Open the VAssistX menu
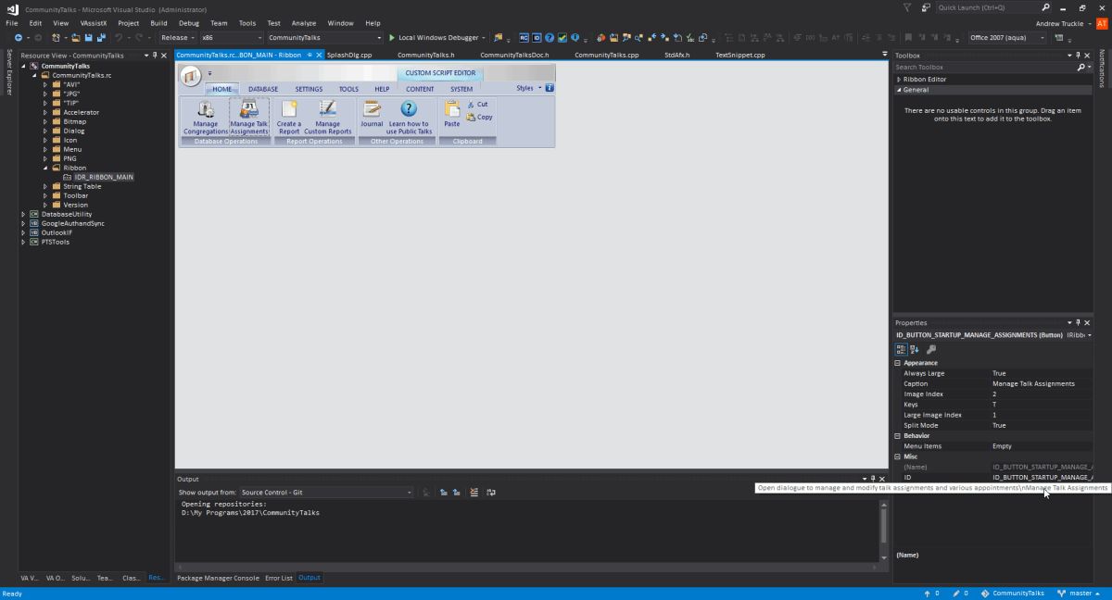The height and width of the screenshot is (600, 1112). (93, 23)
